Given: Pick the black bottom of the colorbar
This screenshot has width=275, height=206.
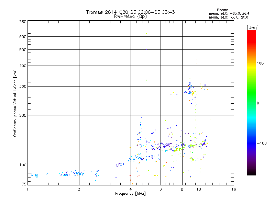Looking at the screenshot, I should (x=252, y=173).
